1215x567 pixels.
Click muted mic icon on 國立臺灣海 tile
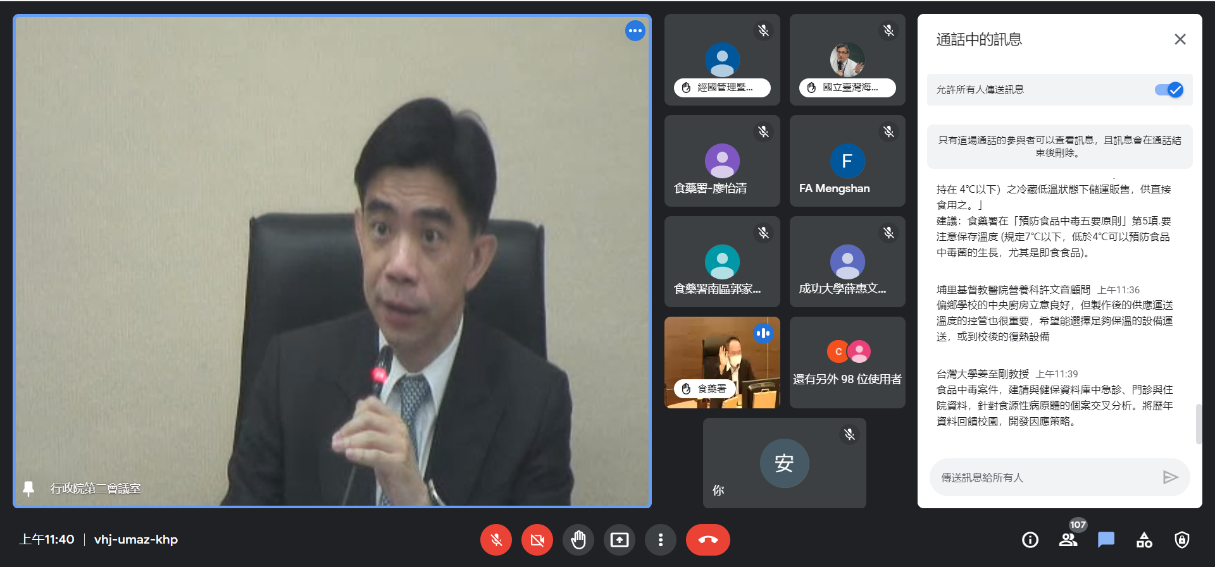click(889, 30)
